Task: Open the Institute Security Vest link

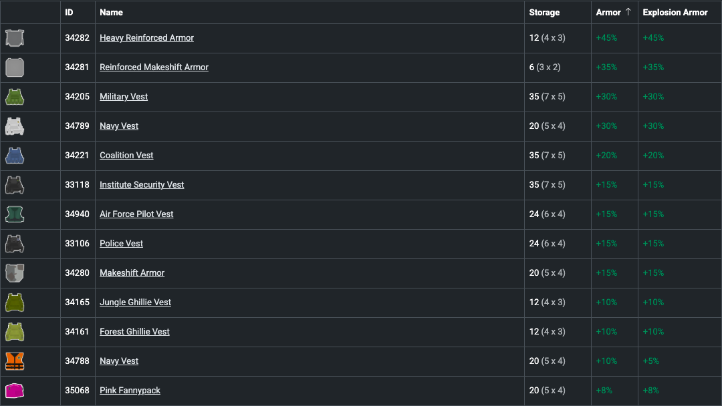Action: (142, 185)
